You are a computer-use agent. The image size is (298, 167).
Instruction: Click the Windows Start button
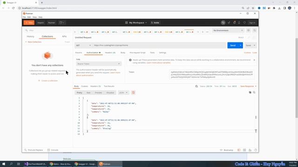click(4, 164)
